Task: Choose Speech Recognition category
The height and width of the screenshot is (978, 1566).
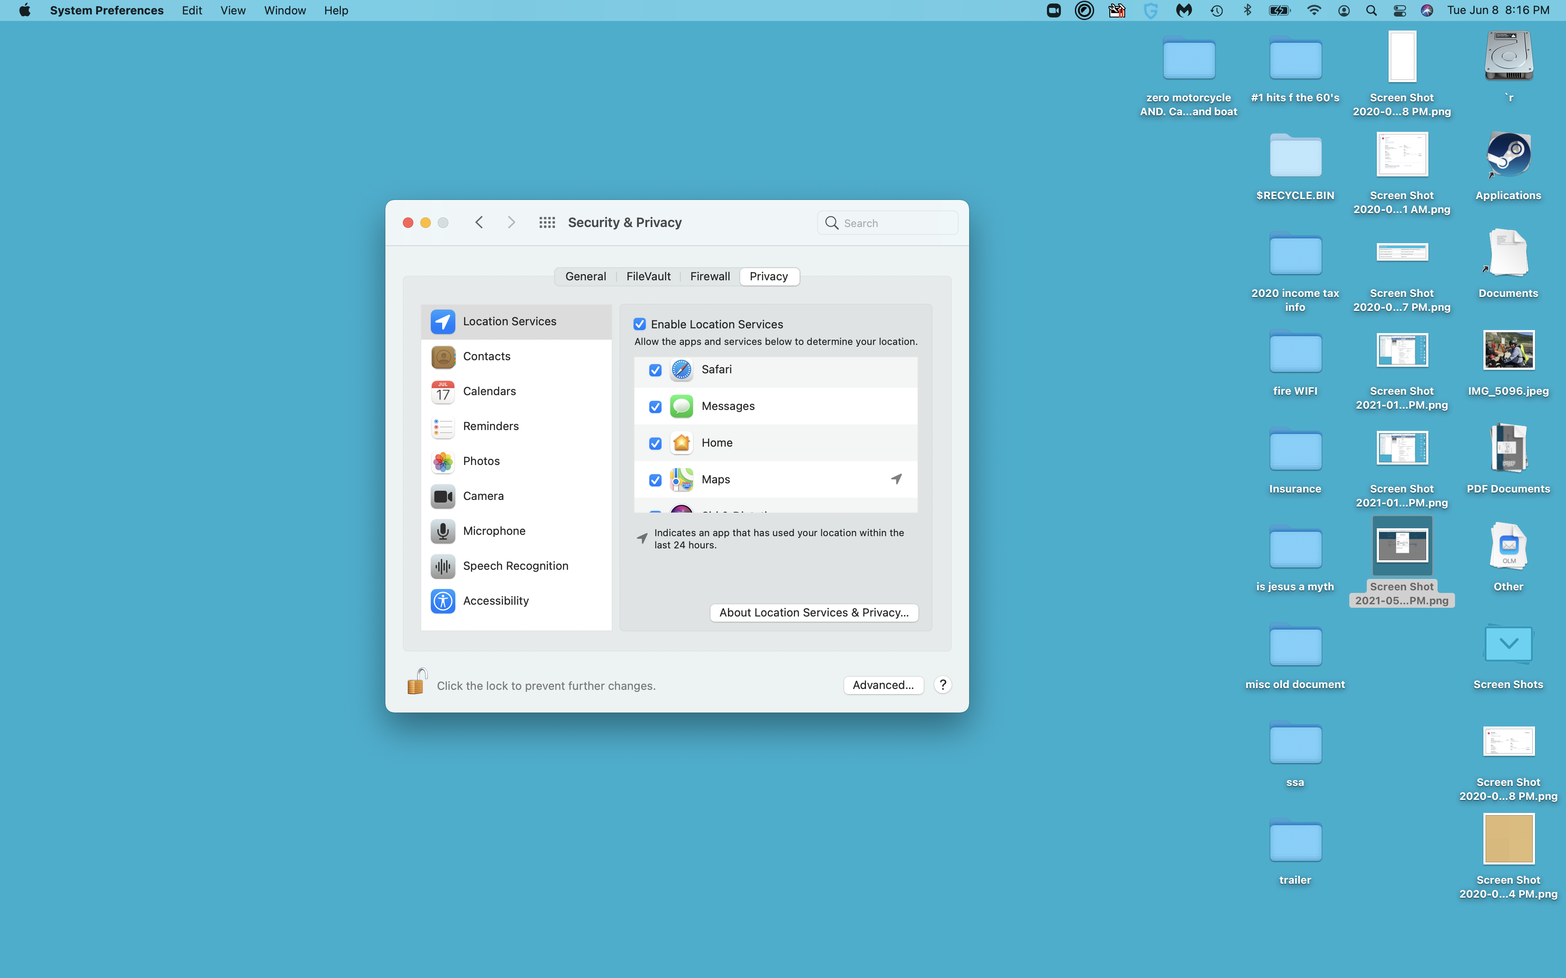Action: tap(515, 566)
